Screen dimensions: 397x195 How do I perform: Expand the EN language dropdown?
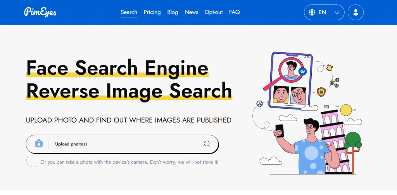coord(324,12)
